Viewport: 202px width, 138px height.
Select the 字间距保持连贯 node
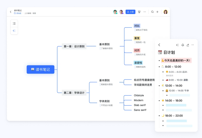coord(143,85)
